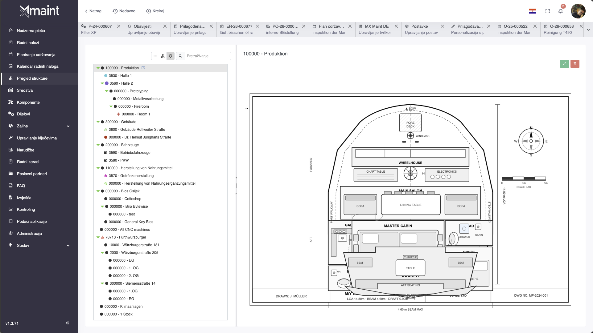Screen dimensions: 593x333
Task: Click green edit pencil button
Action: click(x=564, y=64)
